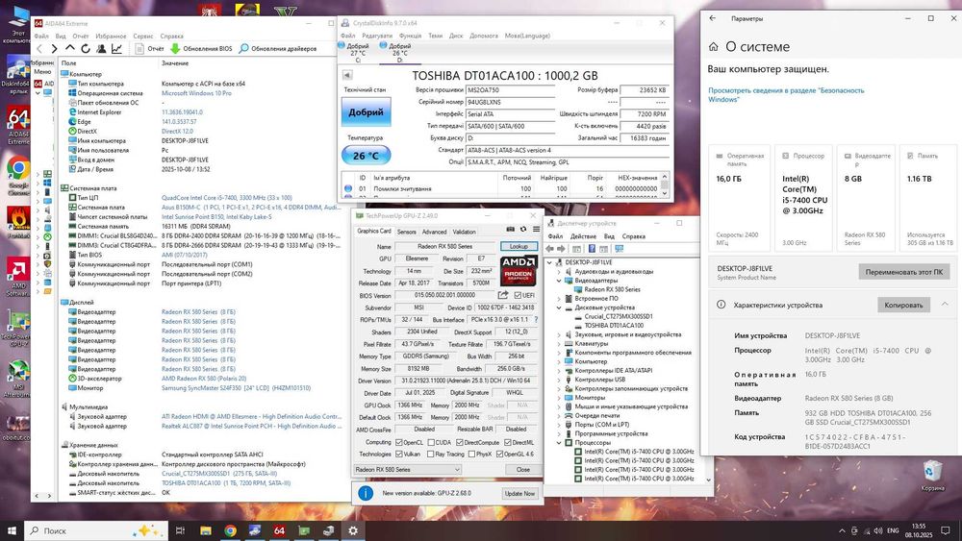Click the AIDA64 taskbar icon
962x541 pixels.
tap(279, 530)
